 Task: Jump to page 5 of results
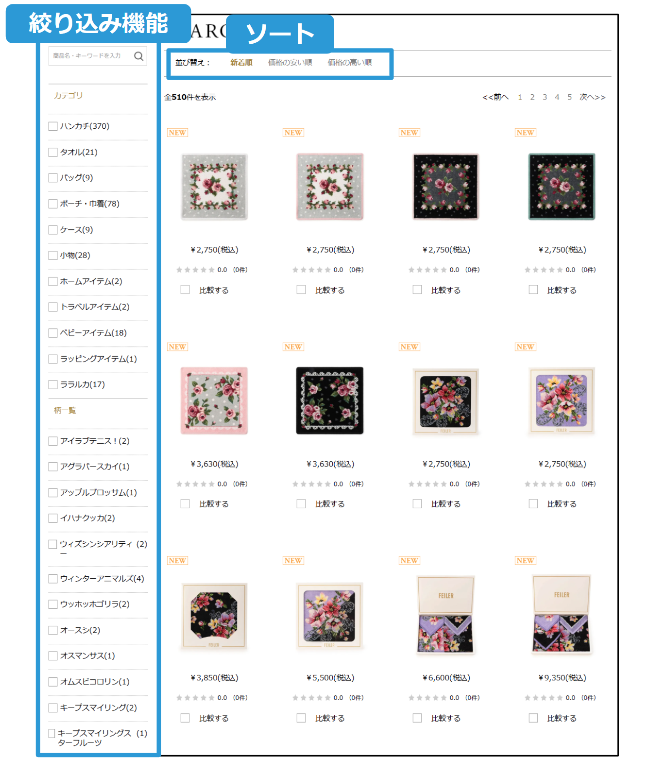(x=569, y=97)
